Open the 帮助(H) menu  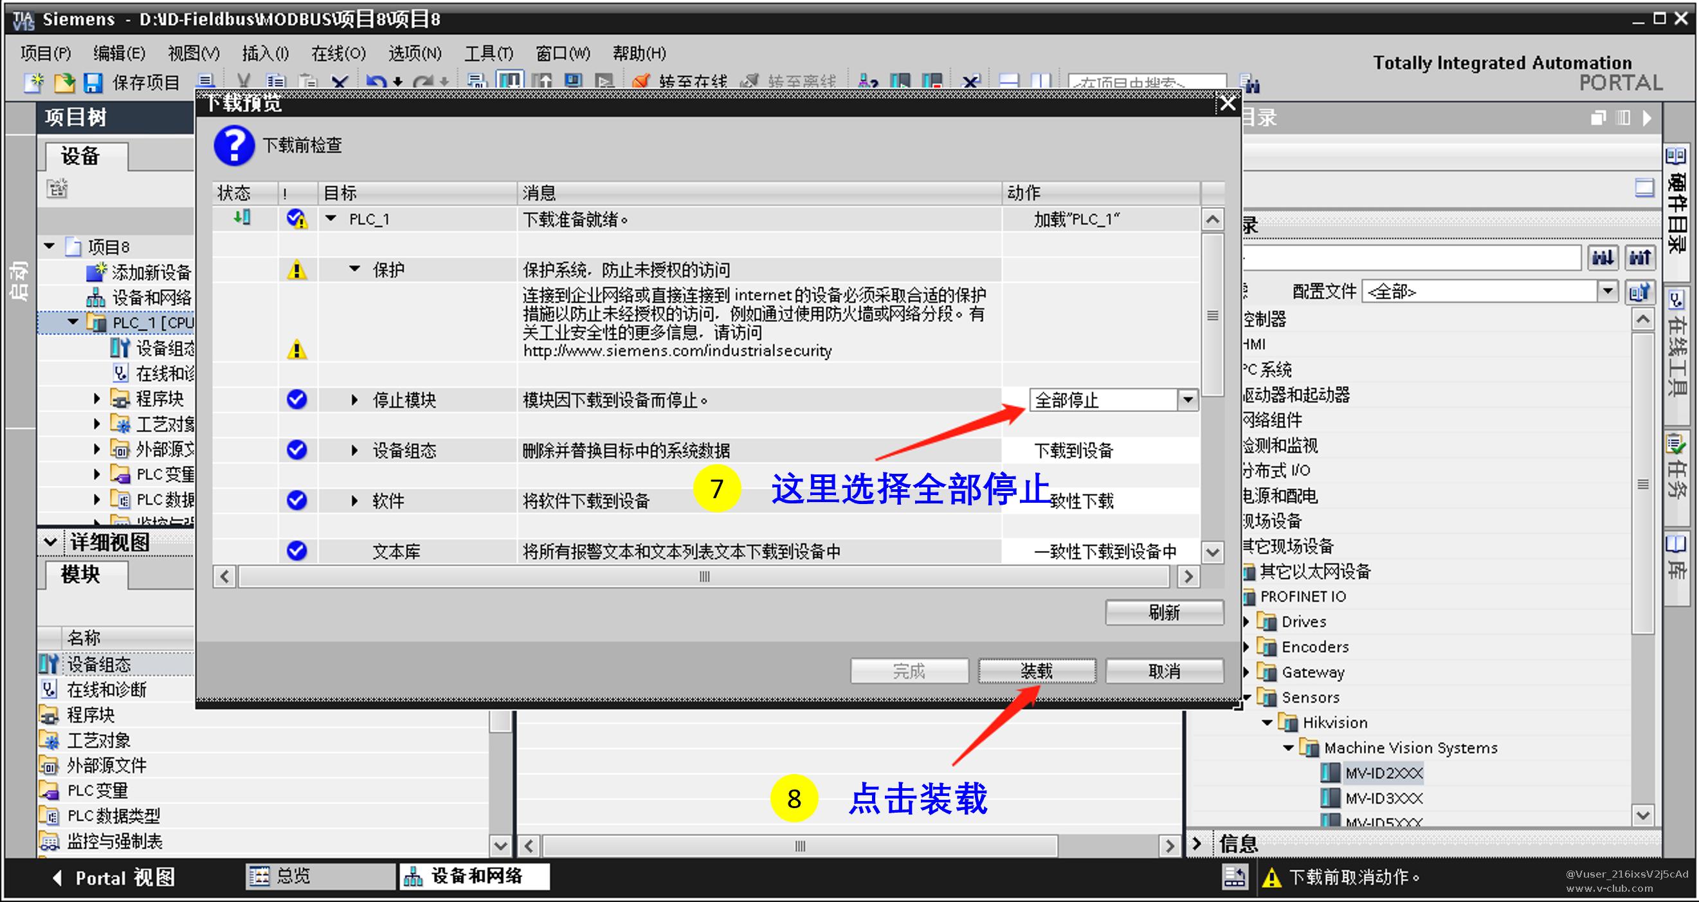pos(639,53)
